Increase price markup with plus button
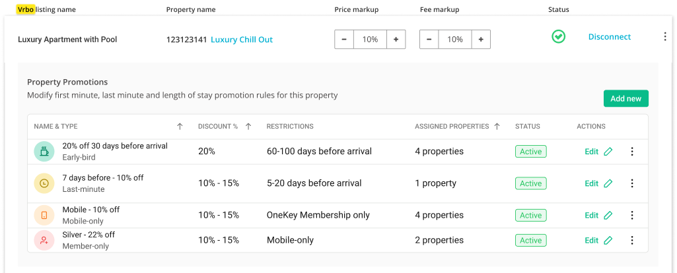Screen dimensions: 677x273 [396, 40]
